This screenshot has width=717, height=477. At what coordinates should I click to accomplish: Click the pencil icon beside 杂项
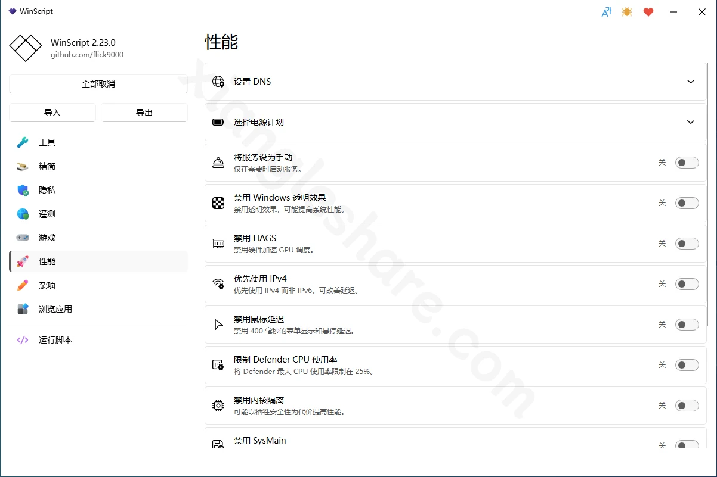click(23, 285)
